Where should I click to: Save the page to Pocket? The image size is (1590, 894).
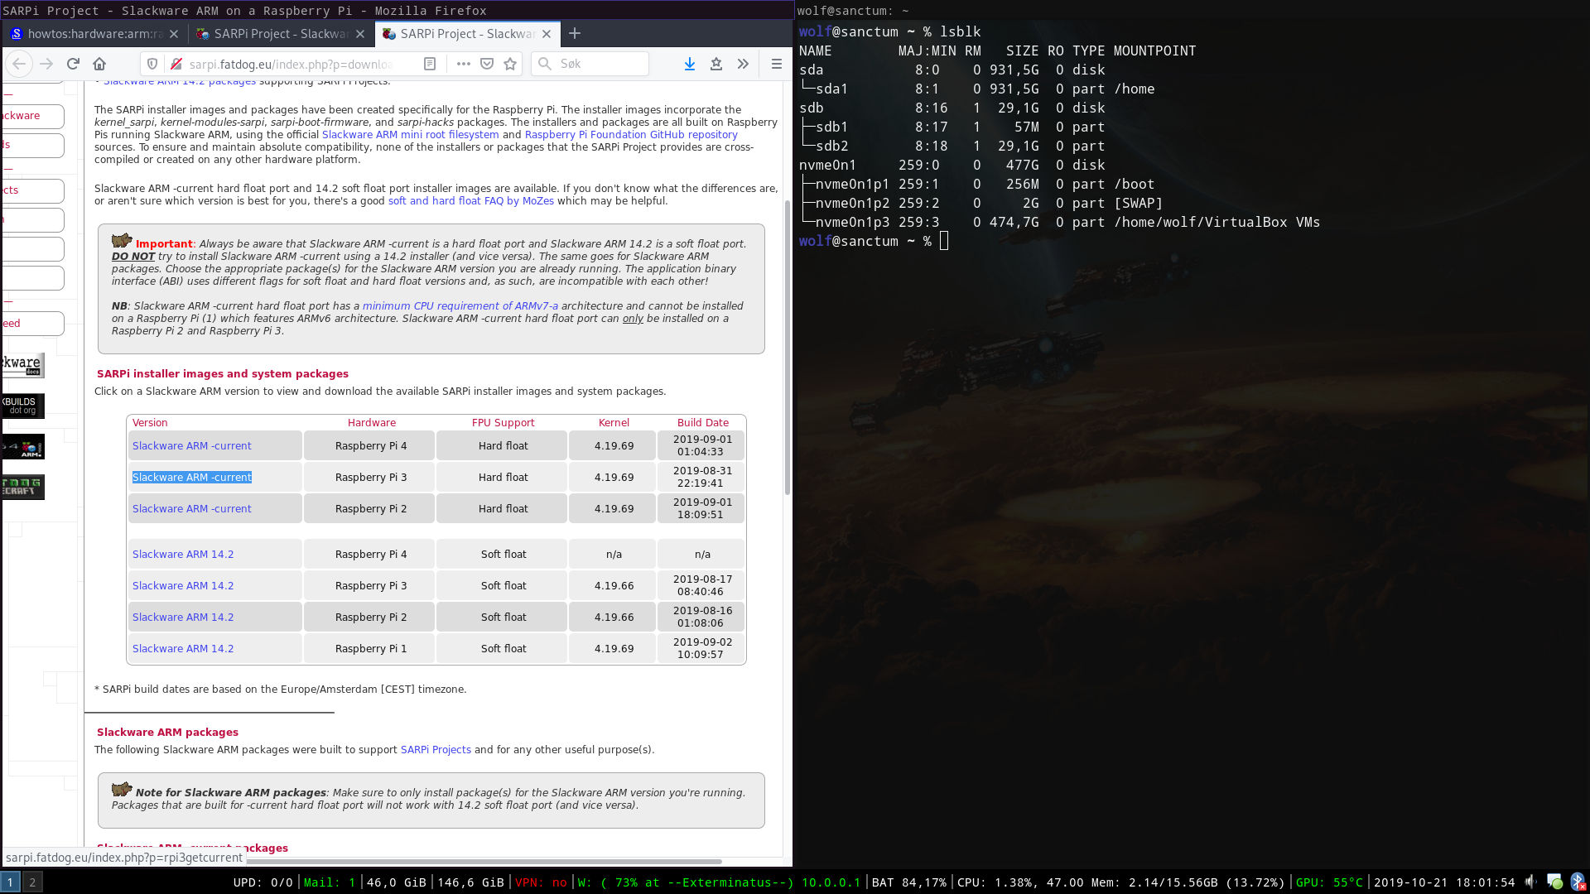487,64
